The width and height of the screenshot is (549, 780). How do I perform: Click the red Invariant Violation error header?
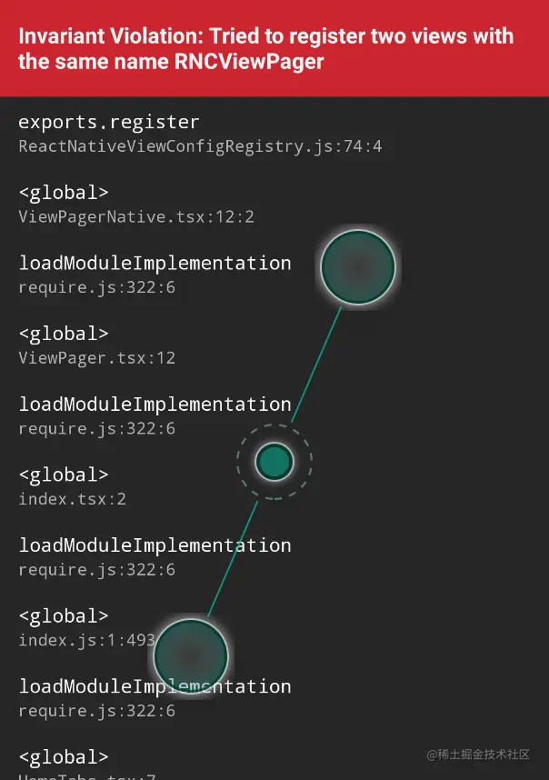coord(274,49)
